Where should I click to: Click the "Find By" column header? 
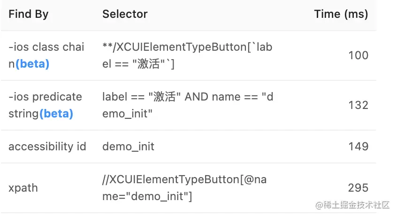click(28, 15)
